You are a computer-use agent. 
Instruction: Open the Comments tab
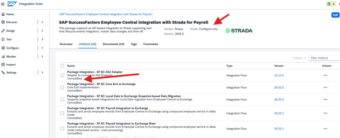(151, 44)
